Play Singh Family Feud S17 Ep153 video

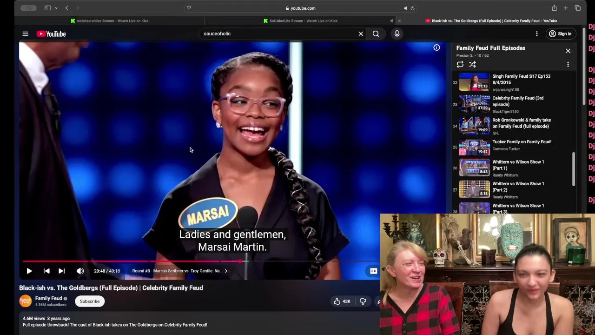[x=516, y=82]
